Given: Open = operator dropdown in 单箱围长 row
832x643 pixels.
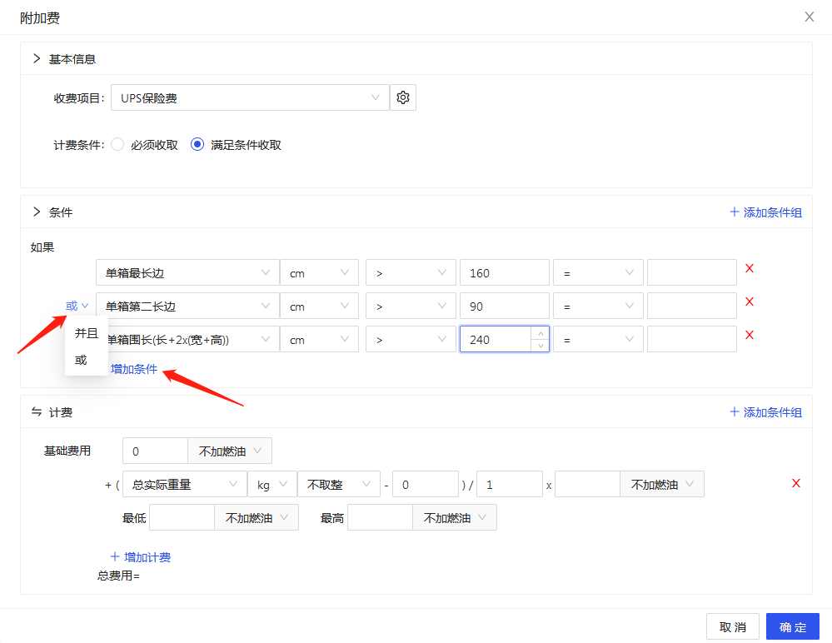Looking at the screenshot, I should point(598,340).
